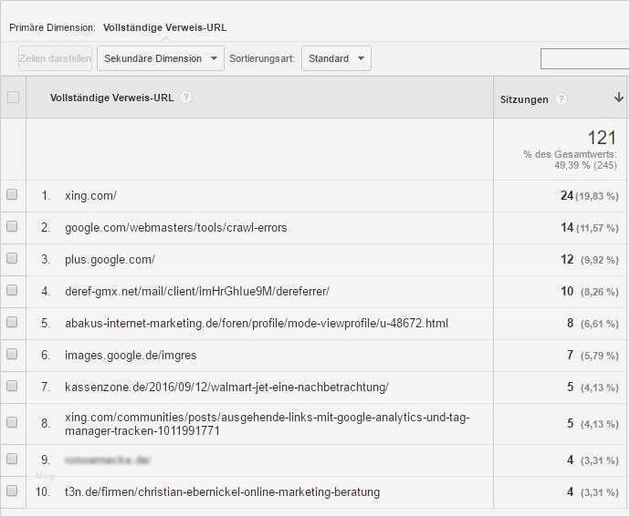This screenshot has width=630, height=517.
Task: Select checkbox for blurred row 9
Action: coord(12,459)
